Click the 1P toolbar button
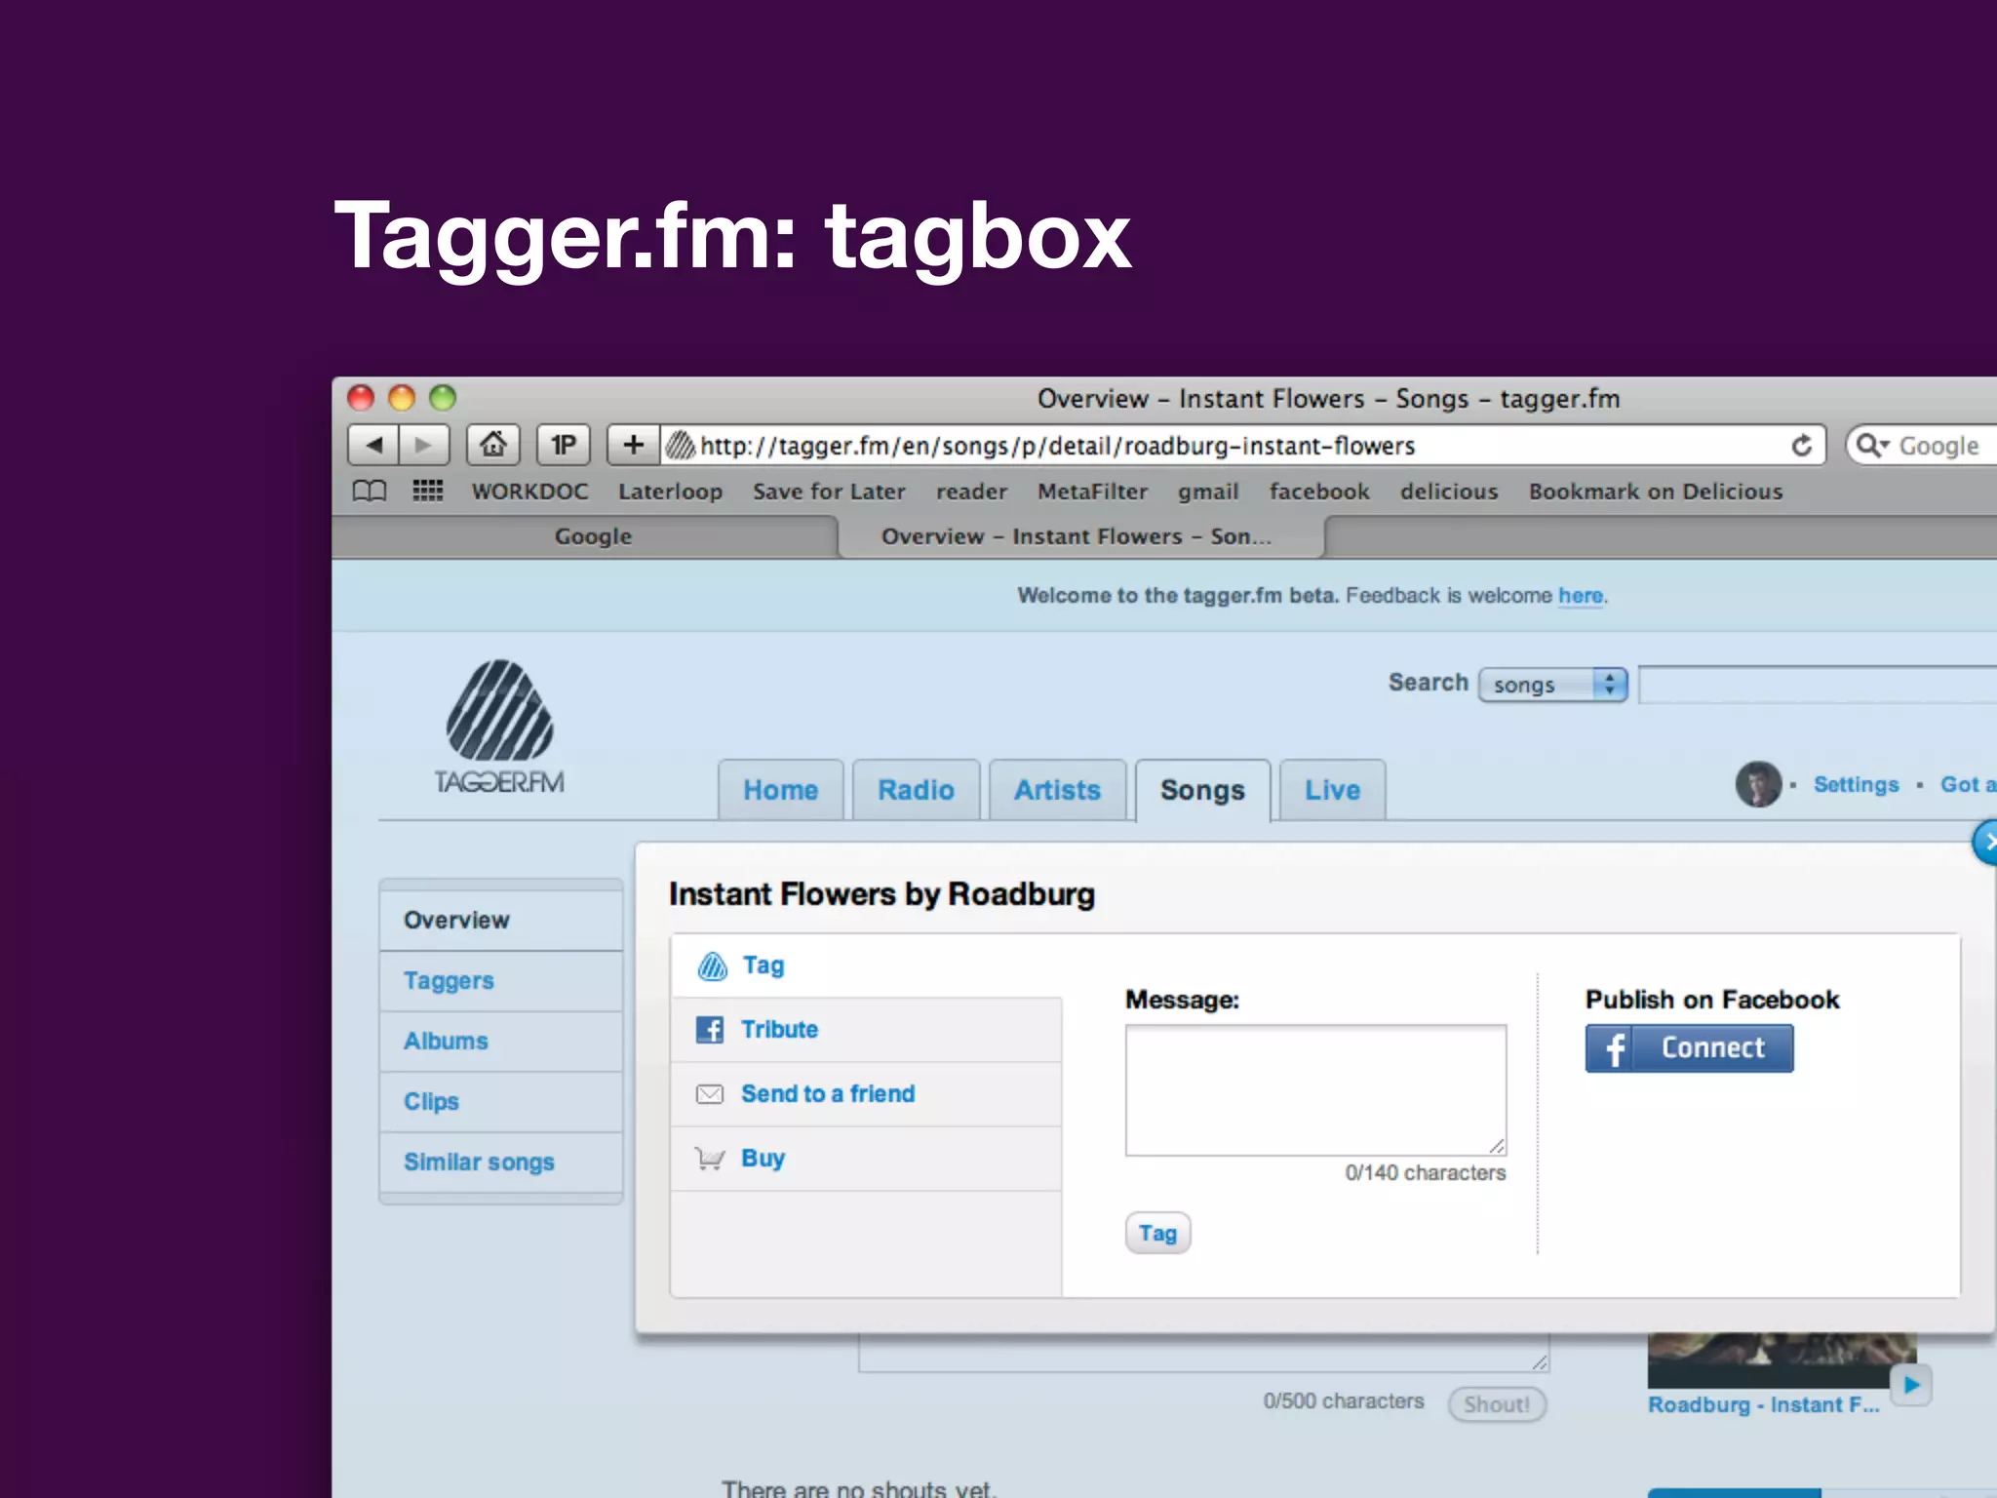The height and width of the screenshot is (1498, 1997). 564,446
